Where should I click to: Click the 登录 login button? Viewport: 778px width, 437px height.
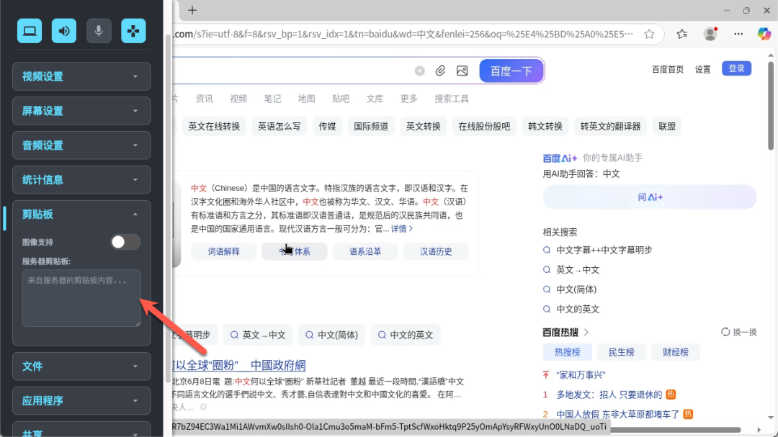click(x=736, y=68)
